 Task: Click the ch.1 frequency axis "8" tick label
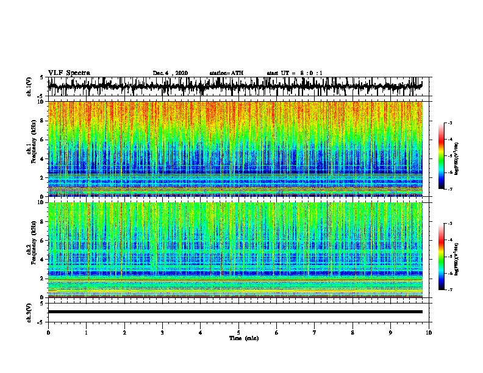point(43,121)
